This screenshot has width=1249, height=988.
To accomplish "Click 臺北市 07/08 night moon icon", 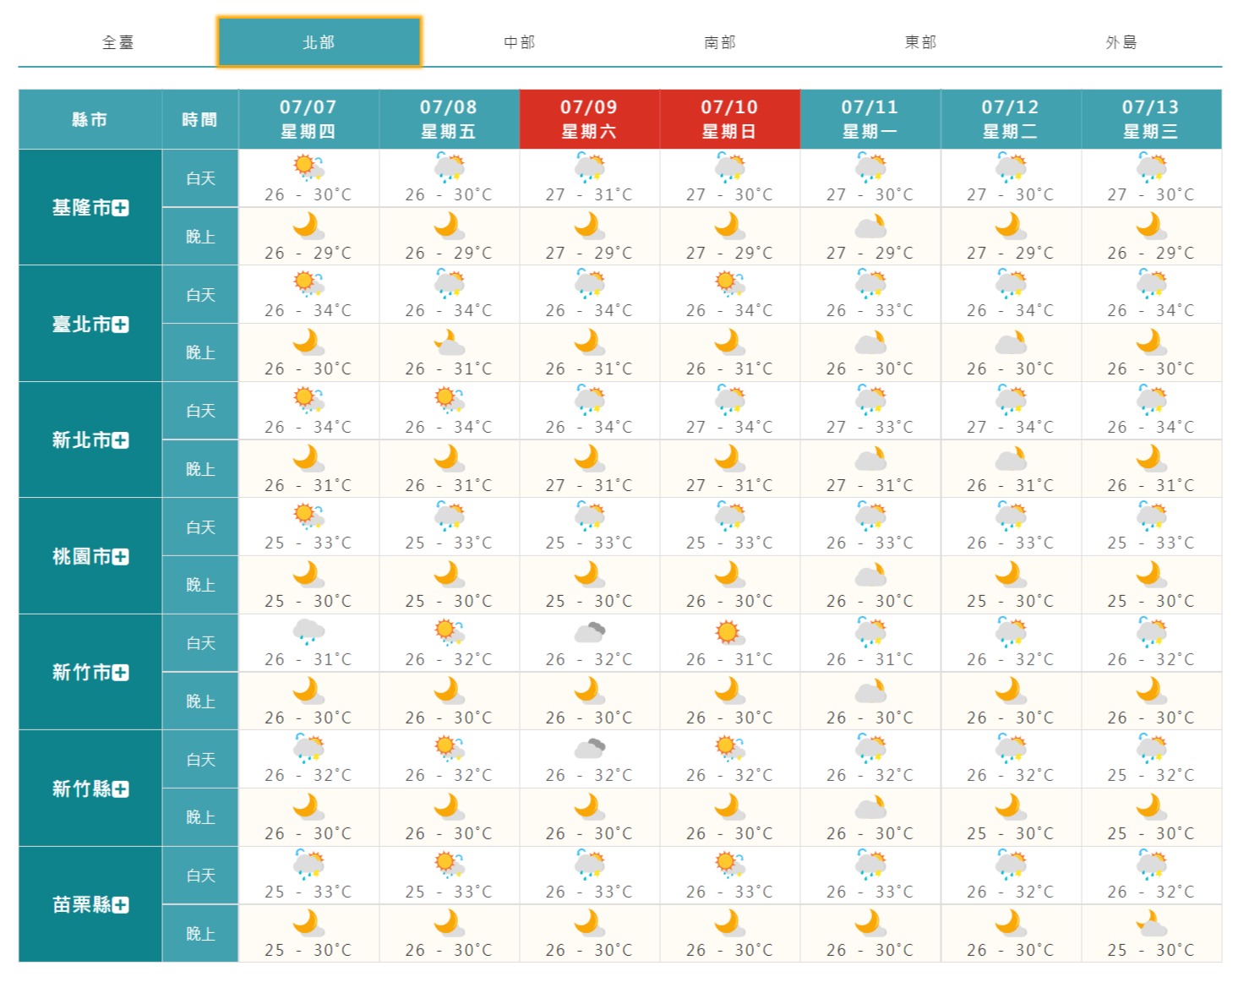I will (449, 342).
